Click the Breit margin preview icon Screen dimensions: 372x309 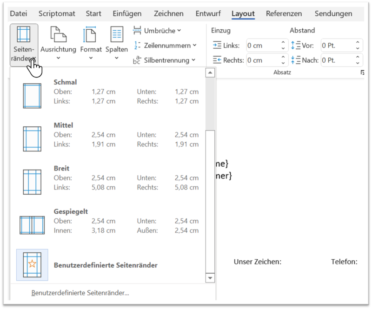(32, 182)
